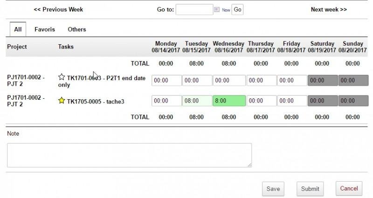Click the Go to: label

(x=166, y=9)
